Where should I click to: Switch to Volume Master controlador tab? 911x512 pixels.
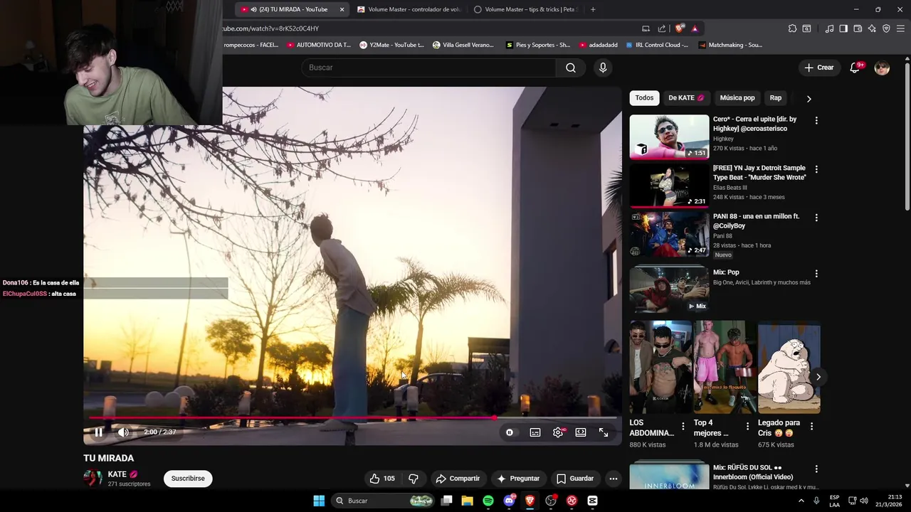click(409, 9)
